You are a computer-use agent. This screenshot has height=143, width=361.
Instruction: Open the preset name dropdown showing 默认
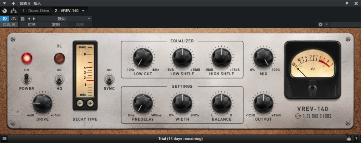[x=64, y=19]
